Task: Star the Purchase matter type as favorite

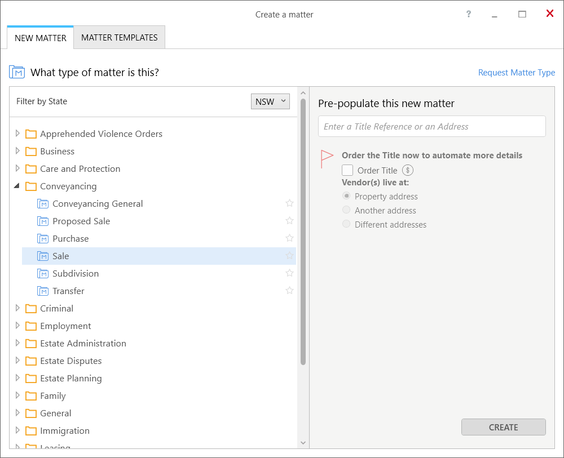Action: (x=289, y=238)
